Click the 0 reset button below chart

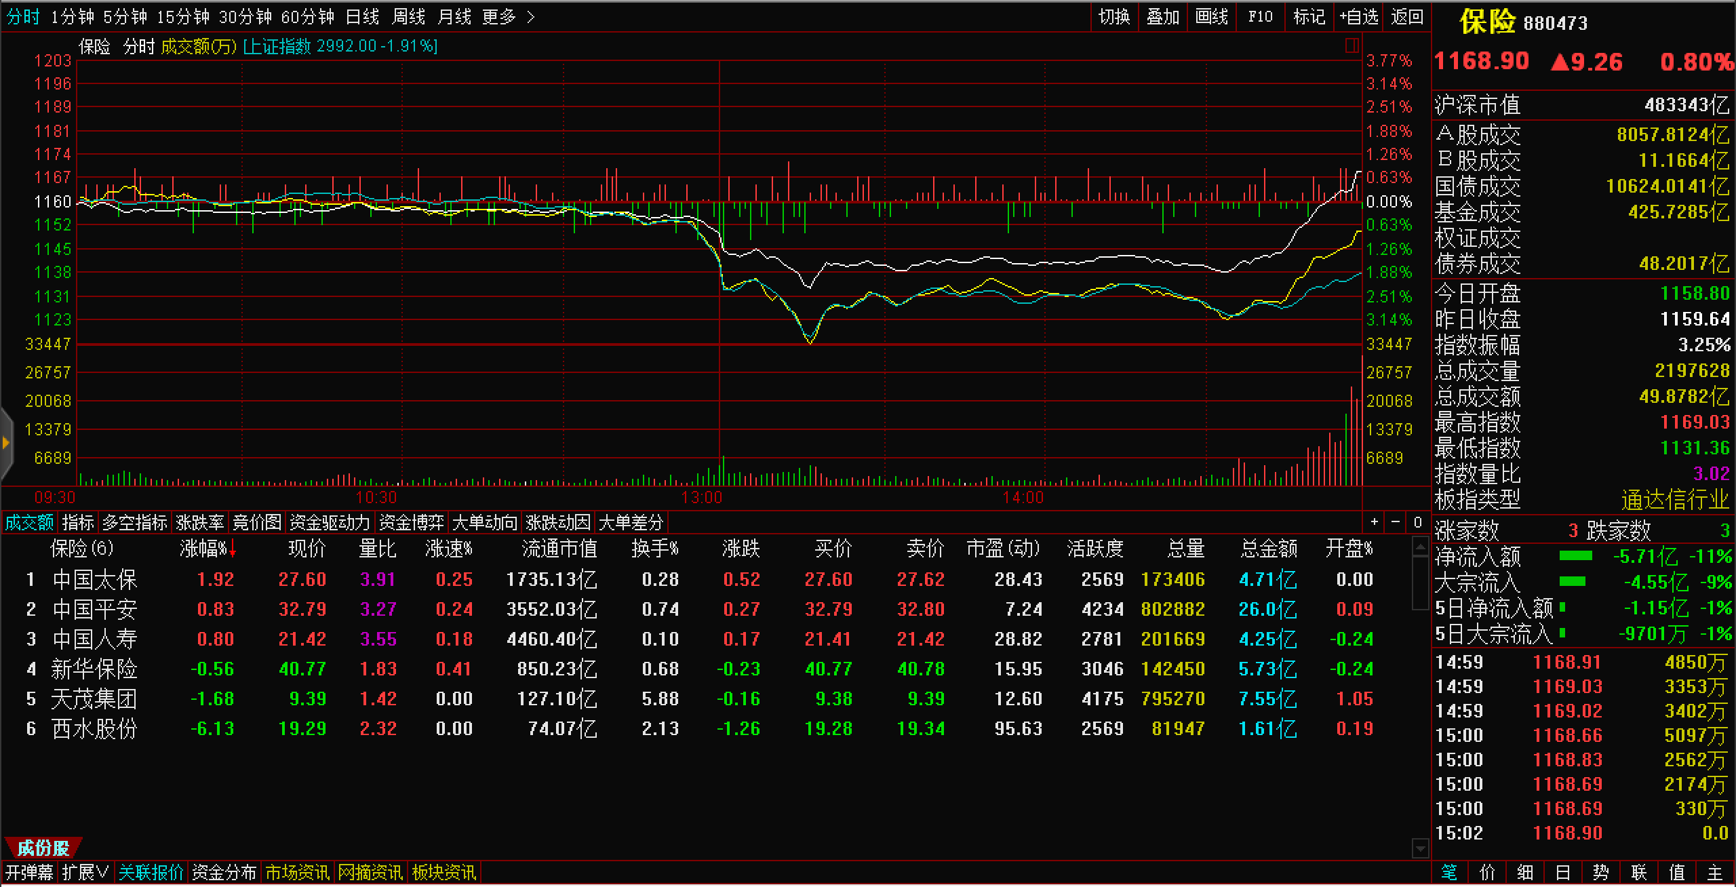(1417, 522)
